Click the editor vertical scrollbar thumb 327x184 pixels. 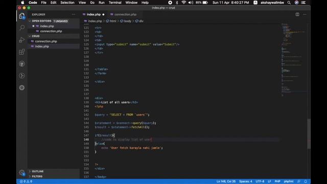click(x=309, y=134)
